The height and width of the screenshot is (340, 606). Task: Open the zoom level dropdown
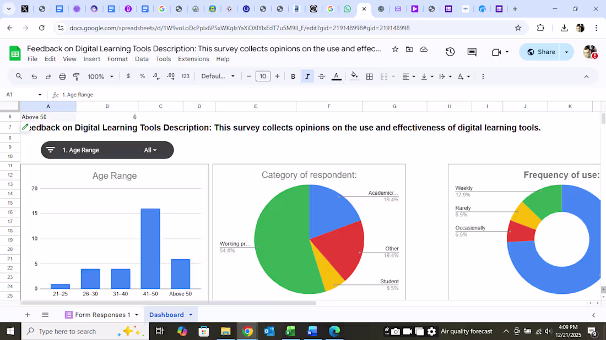[x=99, y=76]
